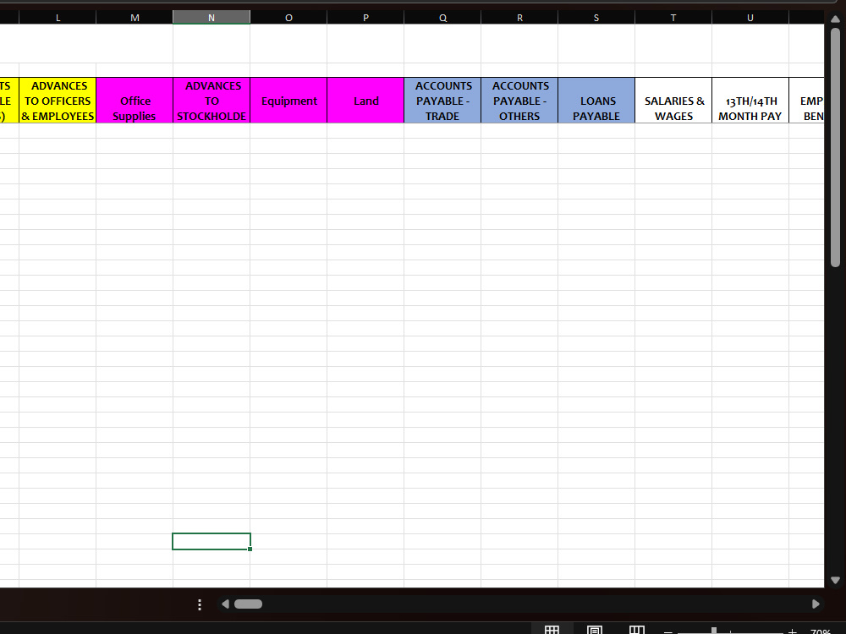Select the 'SALARIES & WAGES' header cell

tap(673, 101)
